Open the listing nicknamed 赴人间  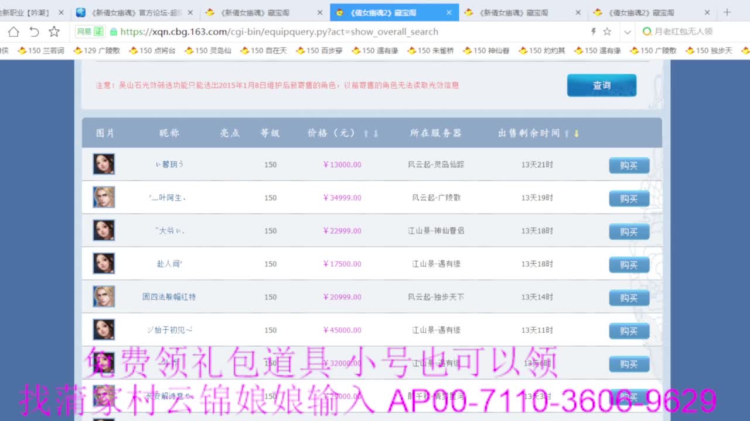click(168, 264)
